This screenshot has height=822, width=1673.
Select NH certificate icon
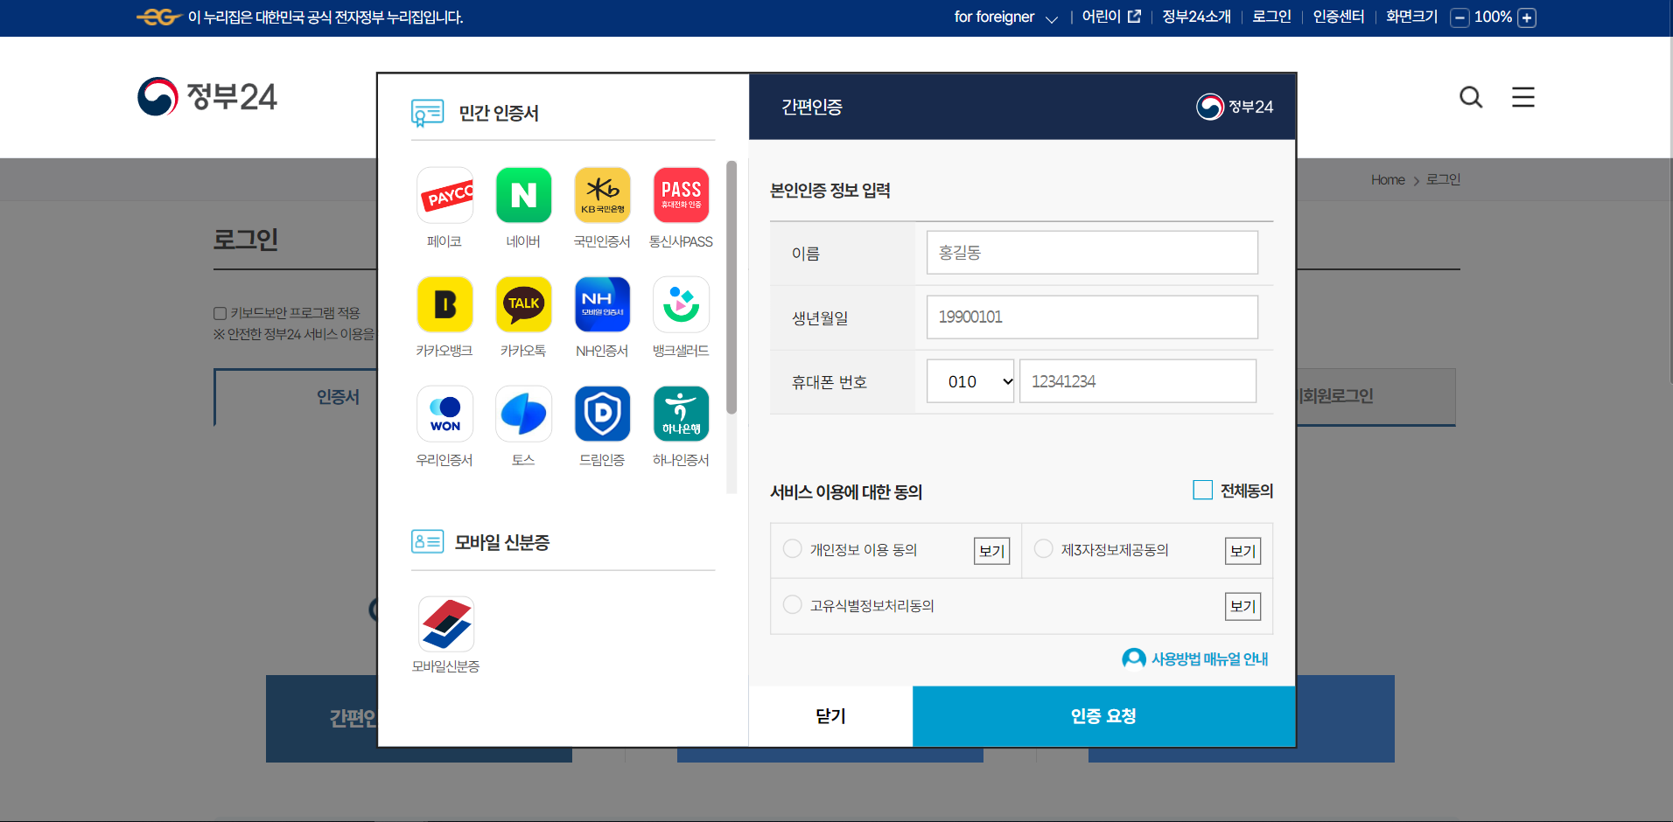602,304
